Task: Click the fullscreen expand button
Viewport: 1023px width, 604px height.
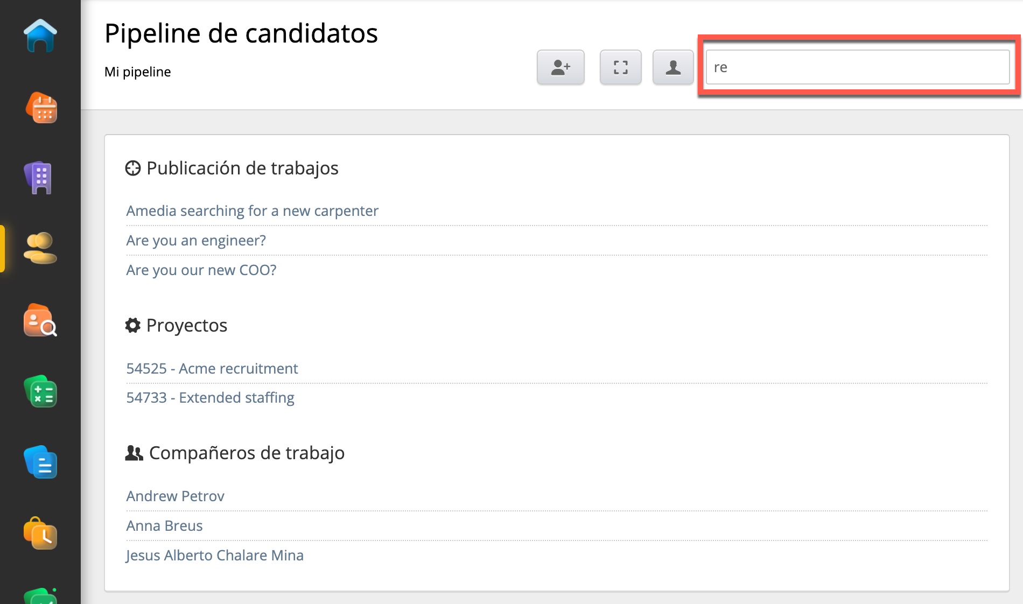Action: [x=620, y=67]
